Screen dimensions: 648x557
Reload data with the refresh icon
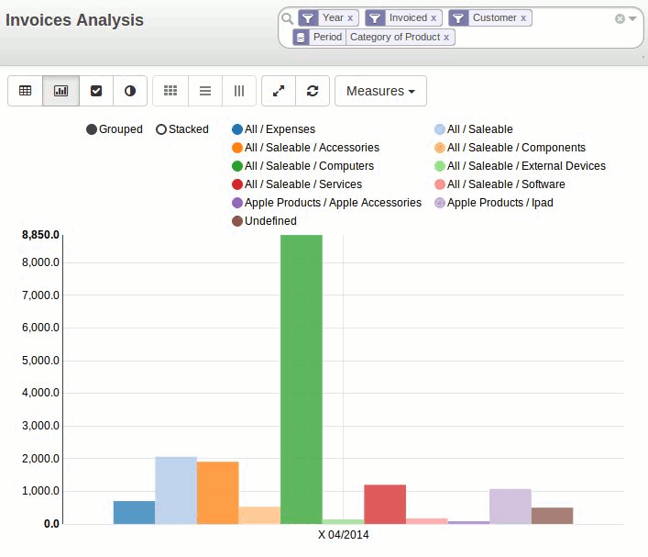(x=313, y=91)
